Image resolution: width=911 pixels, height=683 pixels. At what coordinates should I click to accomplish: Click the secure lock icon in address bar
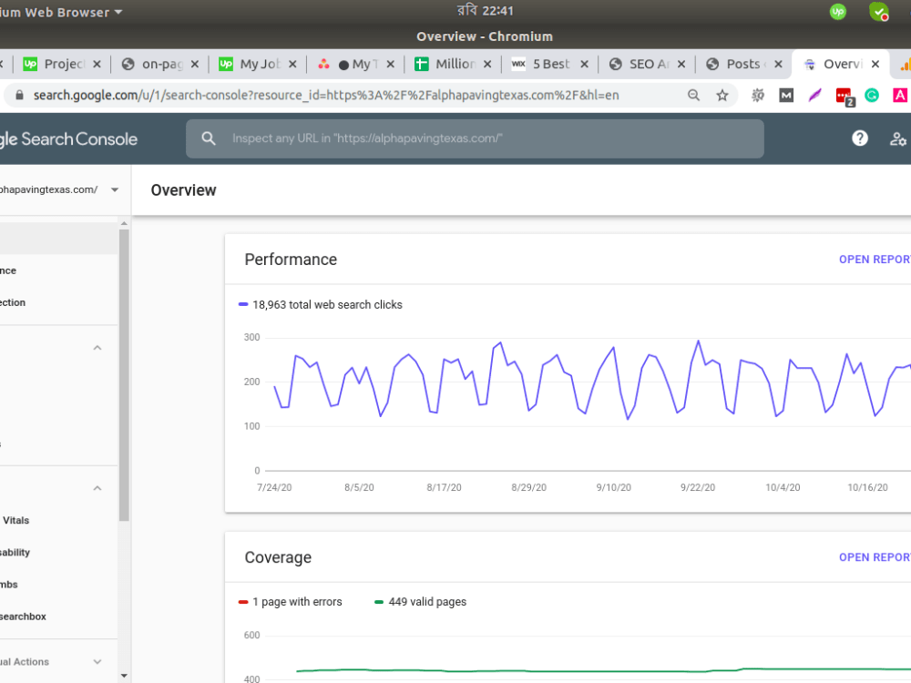click(x=19, y=96)
